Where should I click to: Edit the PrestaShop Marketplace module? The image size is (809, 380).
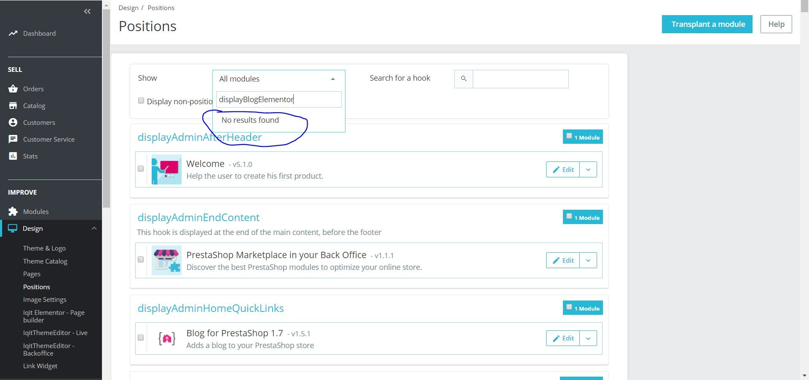point(563,260)
